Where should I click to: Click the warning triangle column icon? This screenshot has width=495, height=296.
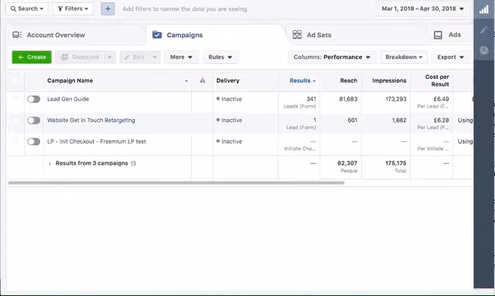point(203,80)
